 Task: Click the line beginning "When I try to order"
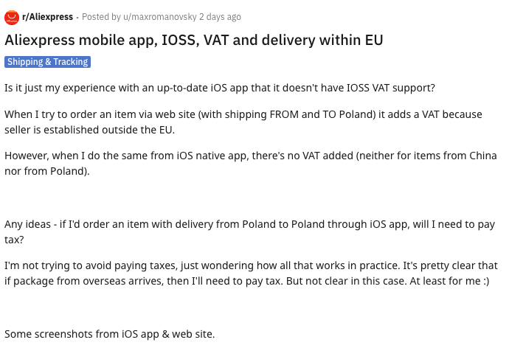click(243, 114)
